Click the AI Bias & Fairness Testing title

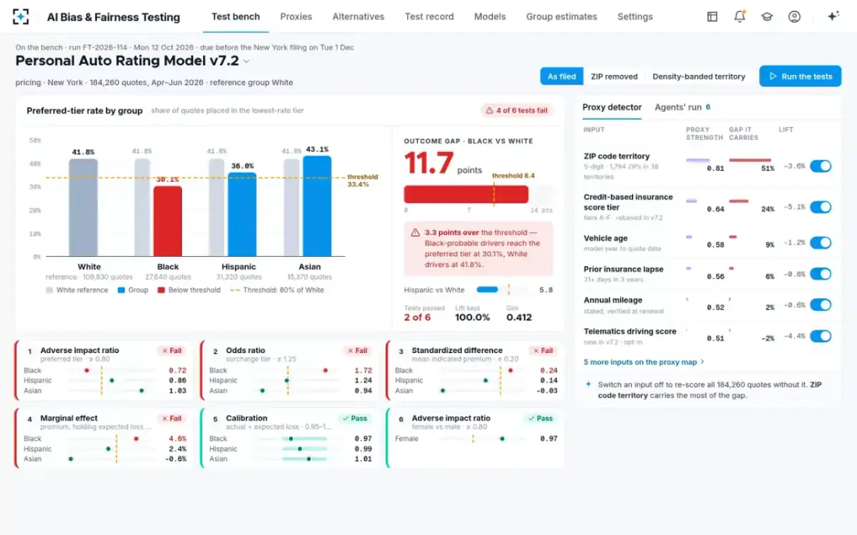coord(114,16)
